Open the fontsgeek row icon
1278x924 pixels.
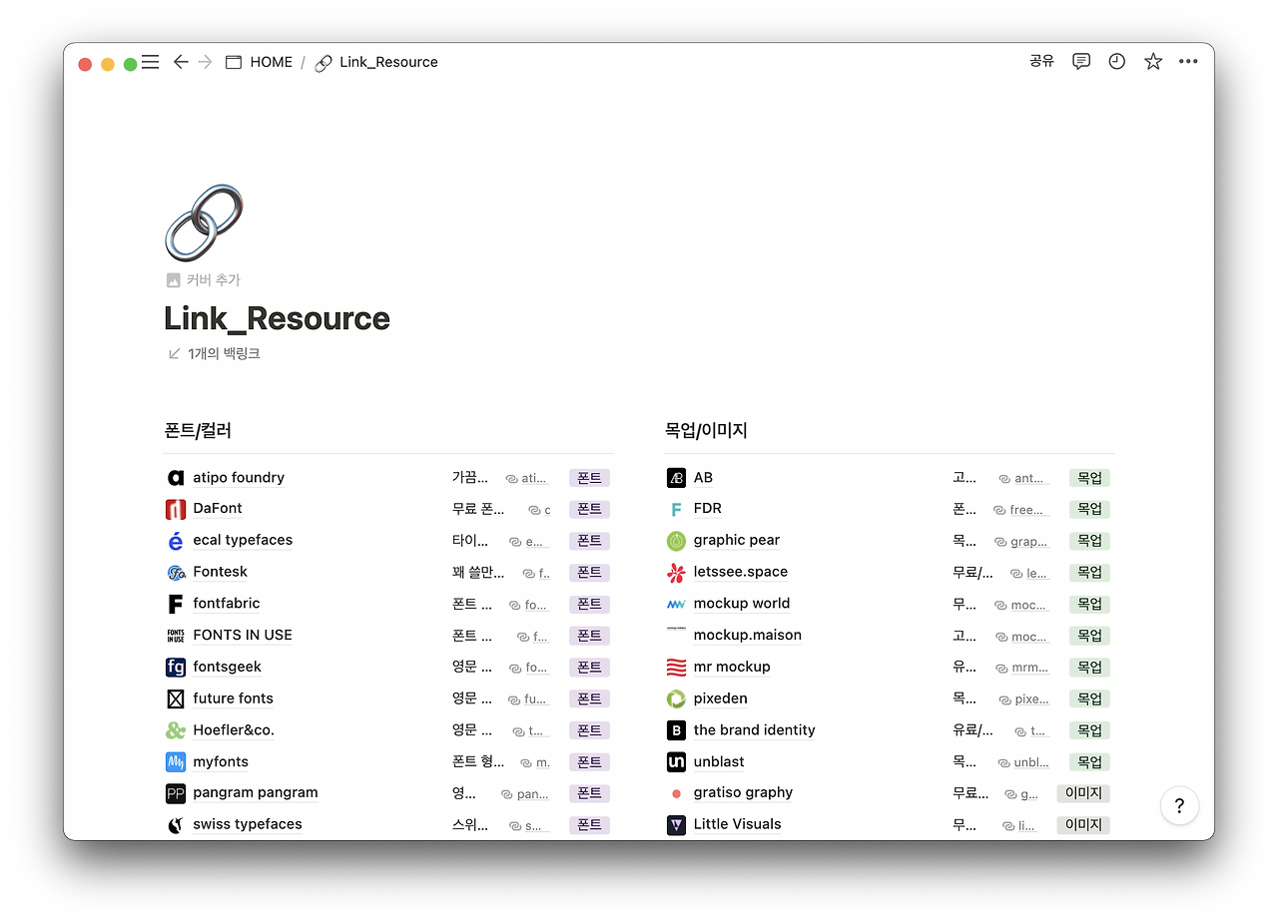pos(176,668)
